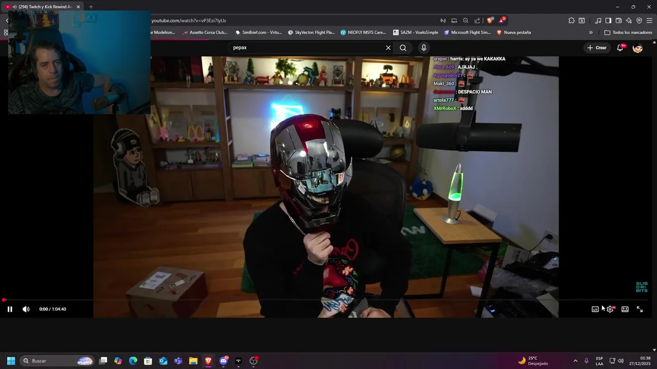Open the Crear button menu
Screen dimensions: 657x369
[x=597, y=48]
